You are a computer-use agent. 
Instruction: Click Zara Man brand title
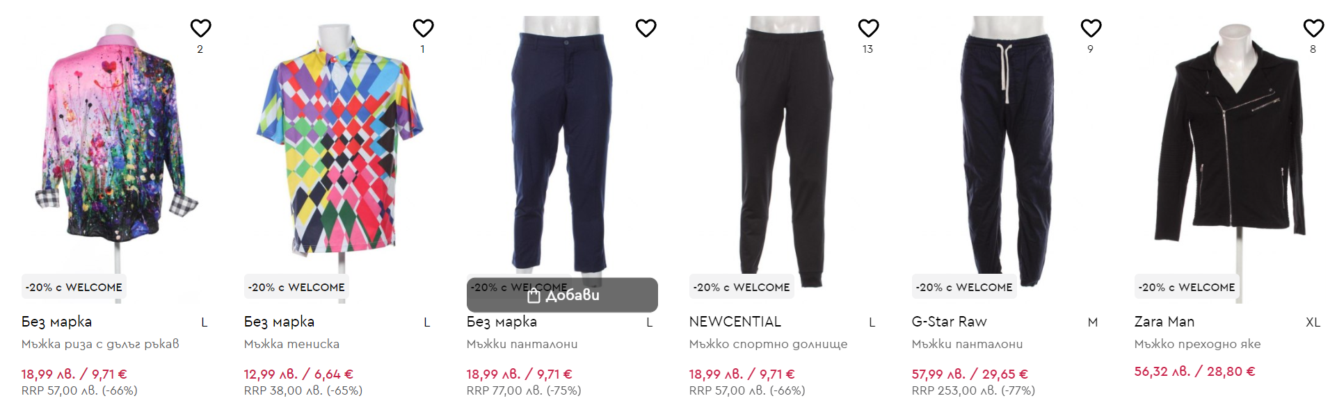pyautogui.click(x=1164, y=322)
